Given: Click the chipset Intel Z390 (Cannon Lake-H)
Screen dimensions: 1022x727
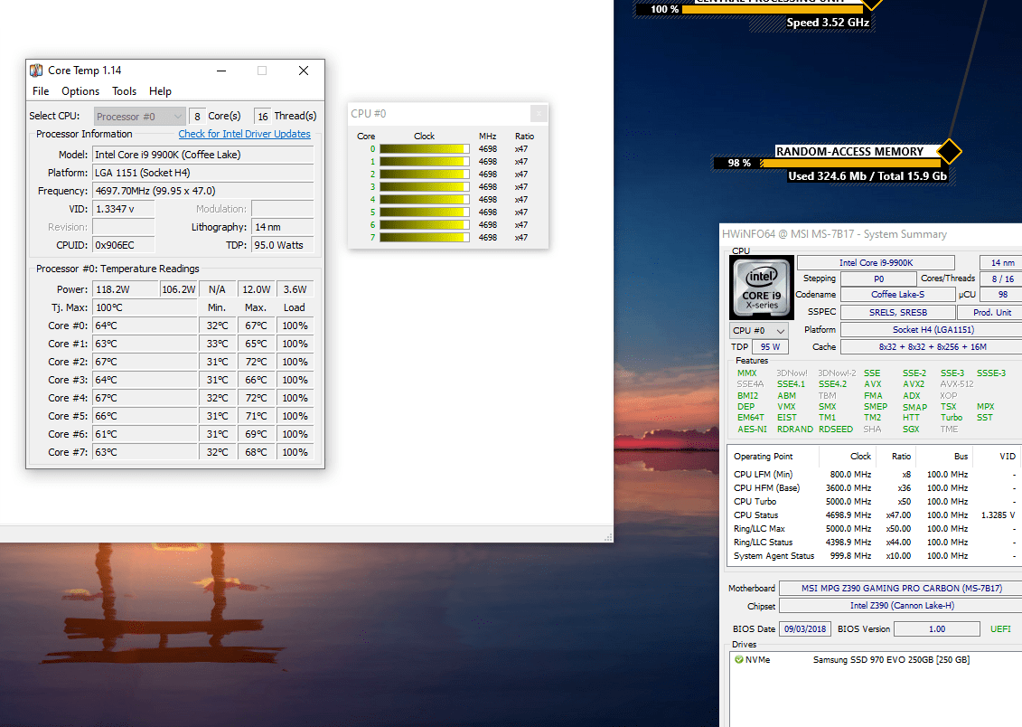Looking at the screenshot, I should 902,606.
